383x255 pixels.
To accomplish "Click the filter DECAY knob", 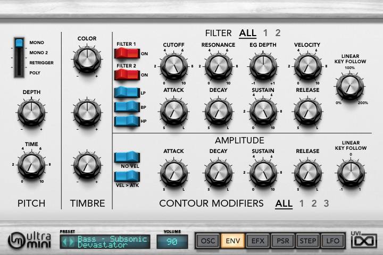I will click(x=219, y=111).
